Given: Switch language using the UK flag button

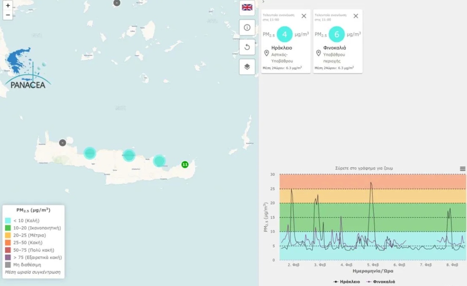Looking at the screenshot, I should pos(247,8).
